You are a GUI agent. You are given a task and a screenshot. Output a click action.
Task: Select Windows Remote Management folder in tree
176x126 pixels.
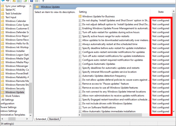click(x=17, y=81)
